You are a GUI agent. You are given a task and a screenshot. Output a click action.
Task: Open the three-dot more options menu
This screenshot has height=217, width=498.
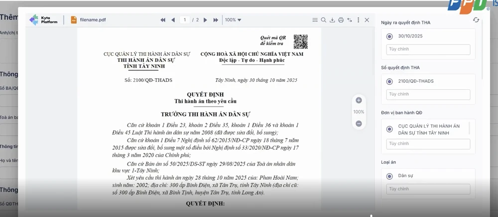358,20
